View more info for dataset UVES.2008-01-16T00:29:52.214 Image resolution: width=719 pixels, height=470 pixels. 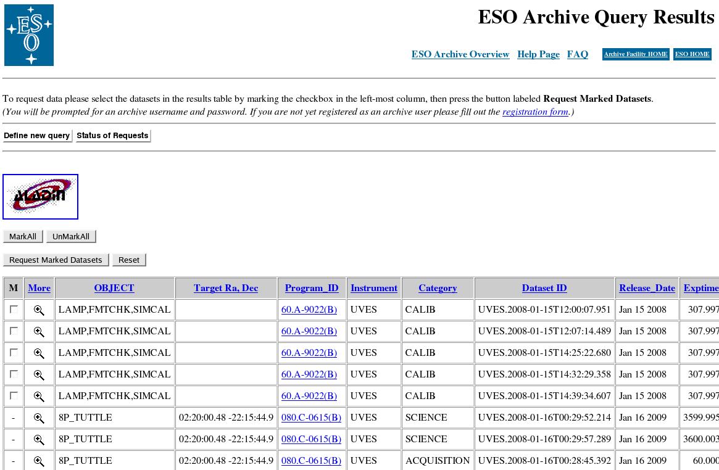(39, 418)
